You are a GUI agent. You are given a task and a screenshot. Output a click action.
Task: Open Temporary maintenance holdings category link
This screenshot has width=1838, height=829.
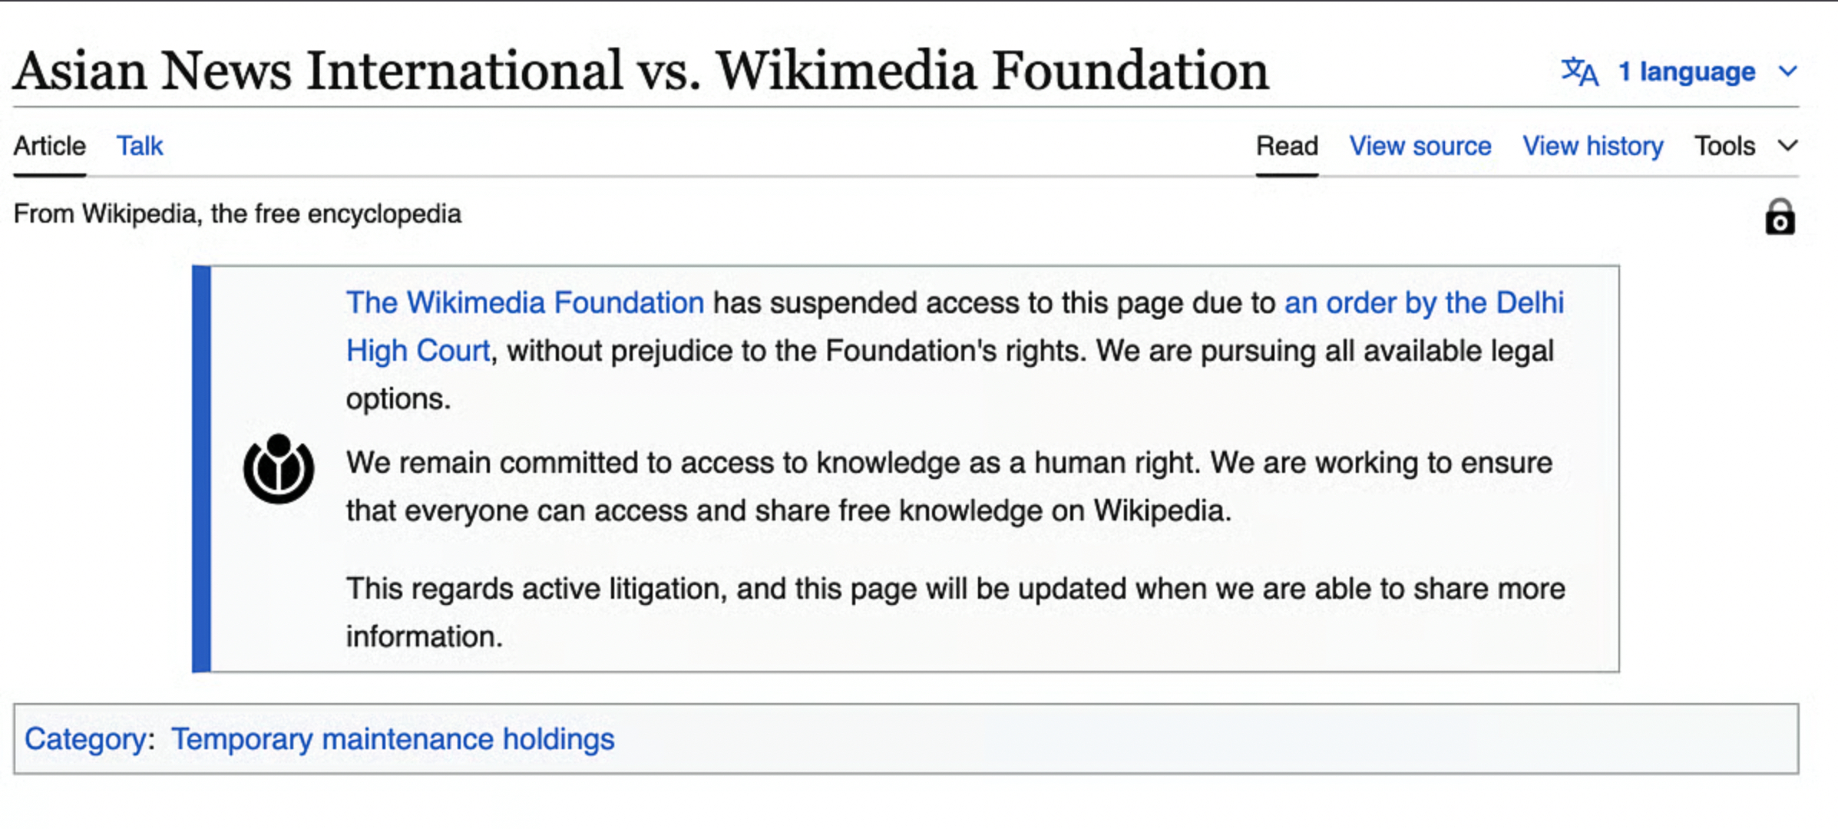tap(393, 739)
